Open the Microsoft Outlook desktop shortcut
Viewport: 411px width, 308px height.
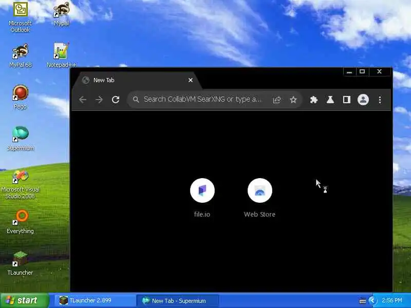pyautogui.click(x=20, y=16)
